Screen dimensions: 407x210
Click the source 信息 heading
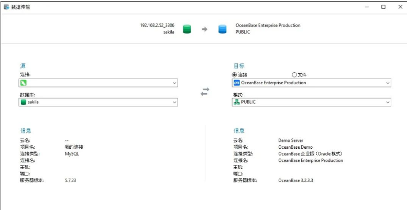(x=26, y=130)
